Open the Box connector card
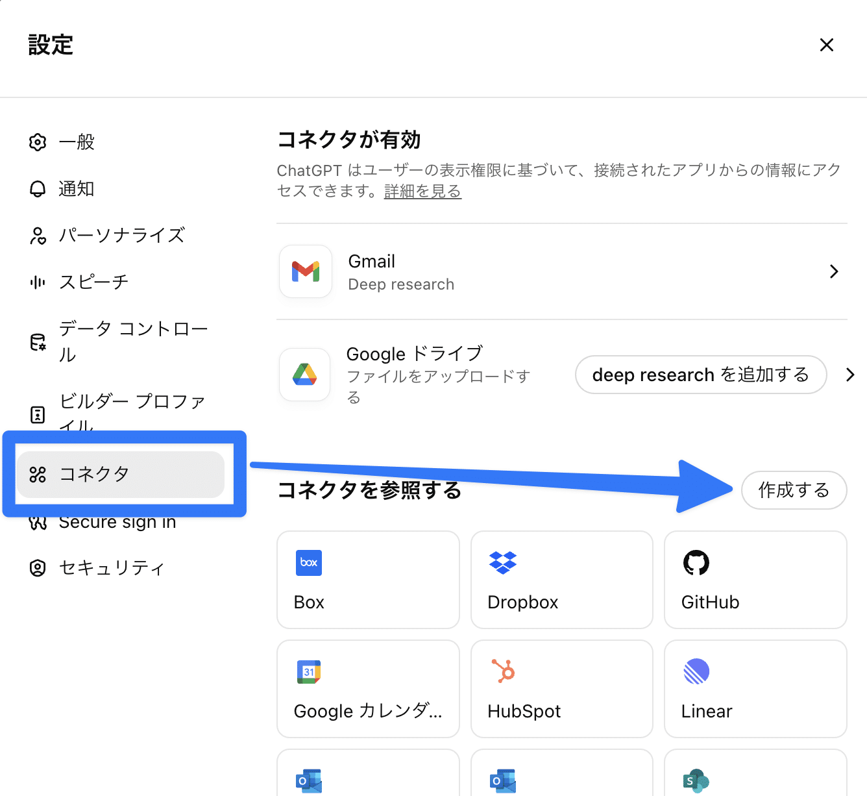 367,579
